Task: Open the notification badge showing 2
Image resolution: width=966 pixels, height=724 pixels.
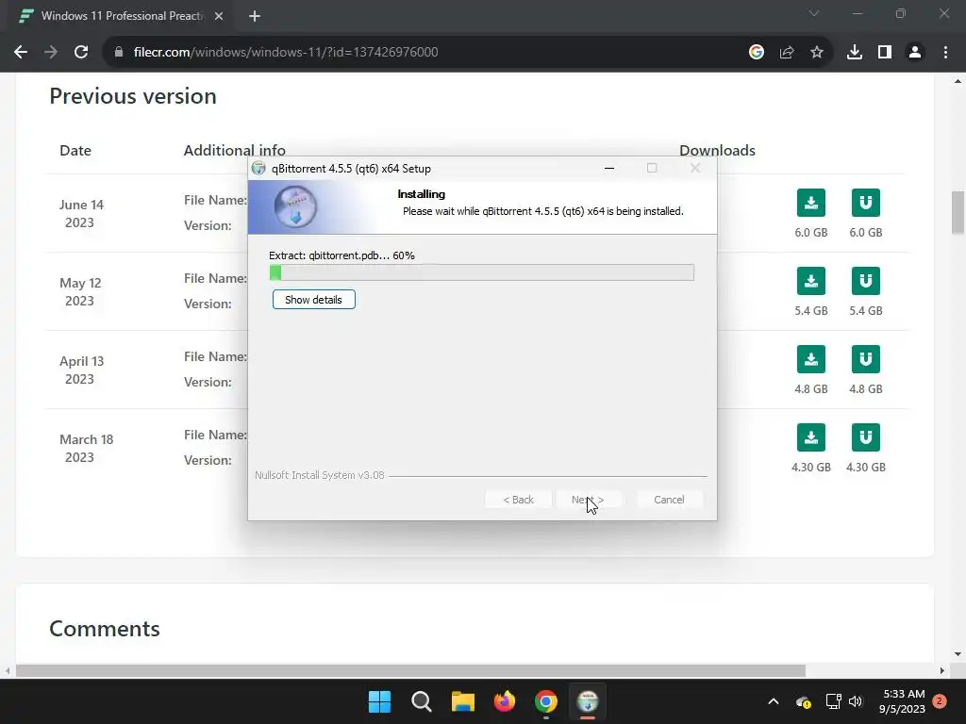Action: click(940, 701)
